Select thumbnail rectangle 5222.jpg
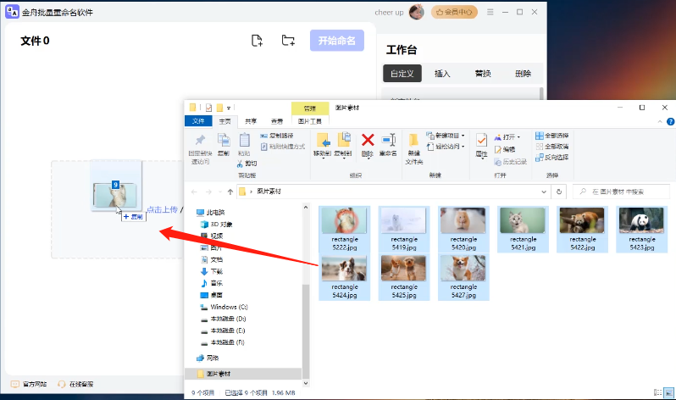 pyautogui.click(x=345, y=229)
